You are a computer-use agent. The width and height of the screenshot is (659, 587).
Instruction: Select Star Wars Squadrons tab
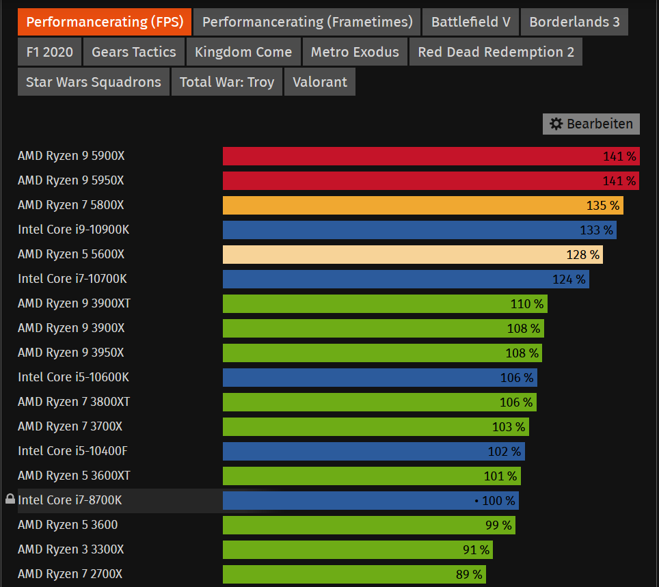coord(93,82)
